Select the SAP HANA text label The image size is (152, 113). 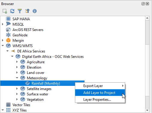pyautogui.click(x=21, y=19)
